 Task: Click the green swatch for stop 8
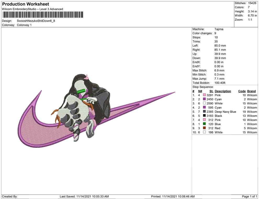[x=204, y=124]
